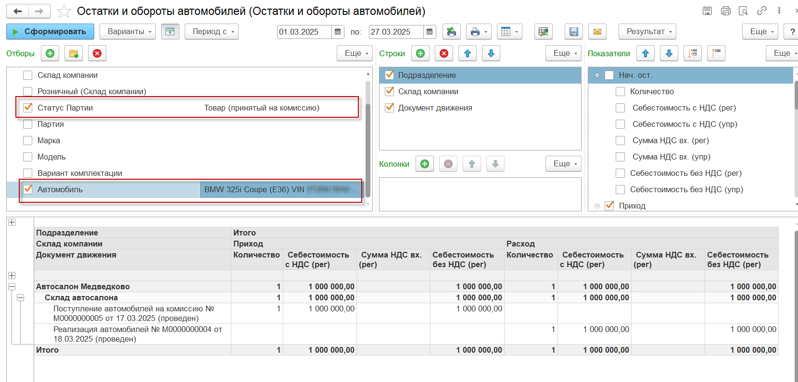Click the Сформировать button

pyautogui.click(x=50, y=32)
